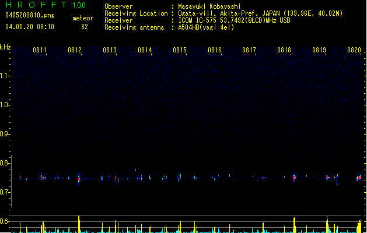Click the date stamp 04.05.20 08:10
This screenshot has height=233, width=367.
pos(30,27)
